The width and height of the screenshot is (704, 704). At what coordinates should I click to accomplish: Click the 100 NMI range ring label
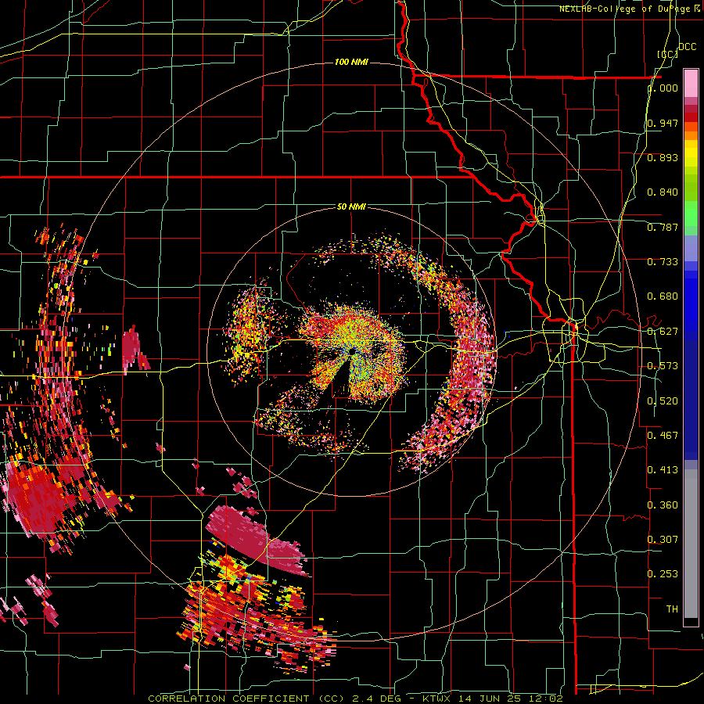pos(351,62)
